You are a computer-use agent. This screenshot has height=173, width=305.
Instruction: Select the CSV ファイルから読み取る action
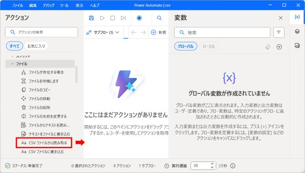coord(48,143)
